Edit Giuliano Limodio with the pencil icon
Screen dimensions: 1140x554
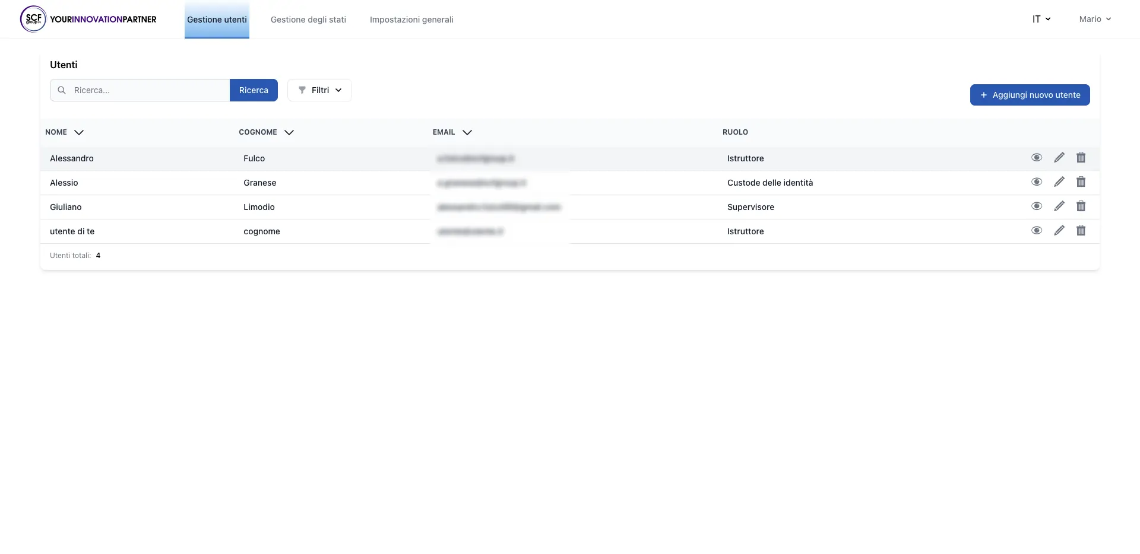coord(1059,206)
